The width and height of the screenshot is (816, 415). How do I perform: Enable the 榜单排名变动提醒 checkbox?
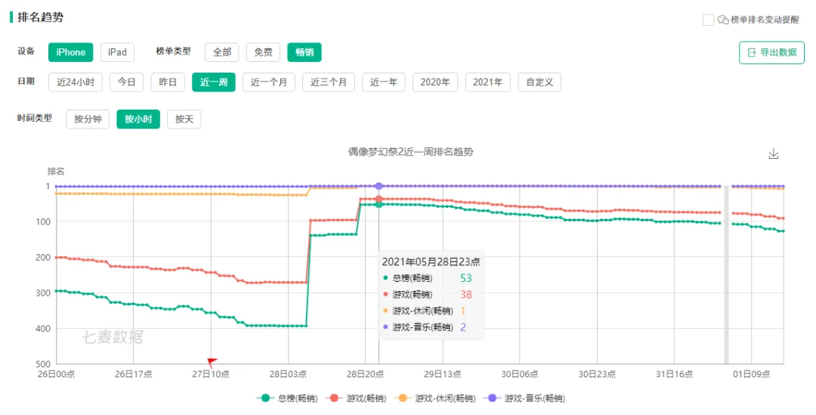click(708, 20)
